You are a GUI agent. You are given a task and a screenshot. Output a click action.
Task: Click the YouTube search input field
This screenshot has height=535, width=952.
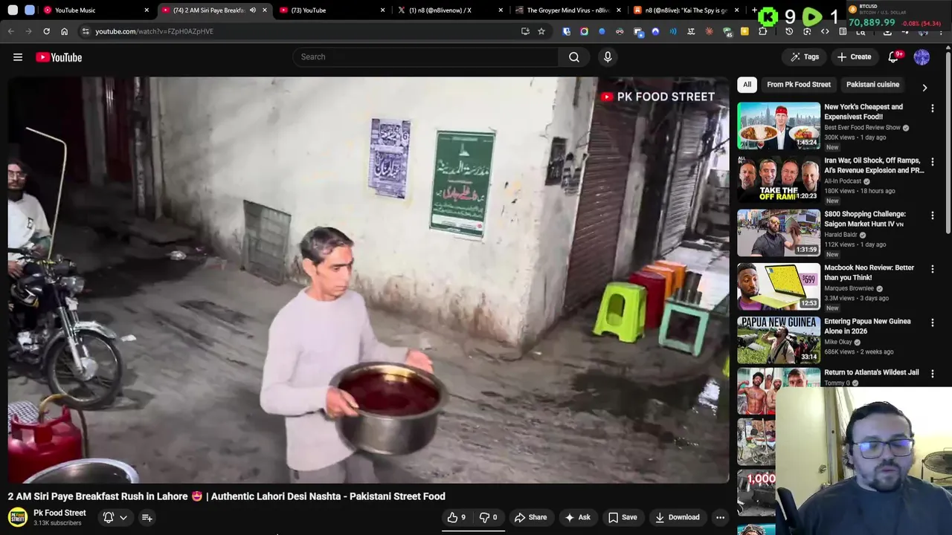tap(425, 57)
